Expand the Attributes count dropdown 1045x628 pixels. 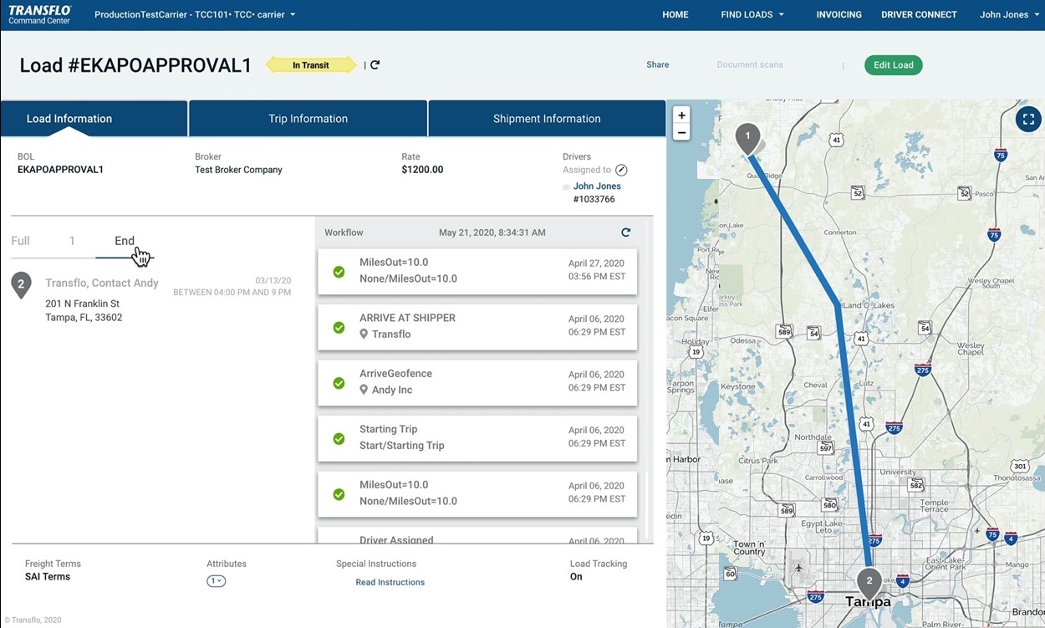216,581
